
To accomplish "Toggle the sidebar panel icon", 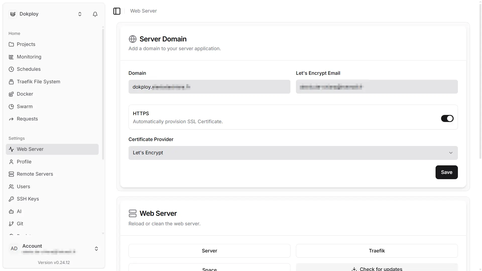I will [117, 11].
